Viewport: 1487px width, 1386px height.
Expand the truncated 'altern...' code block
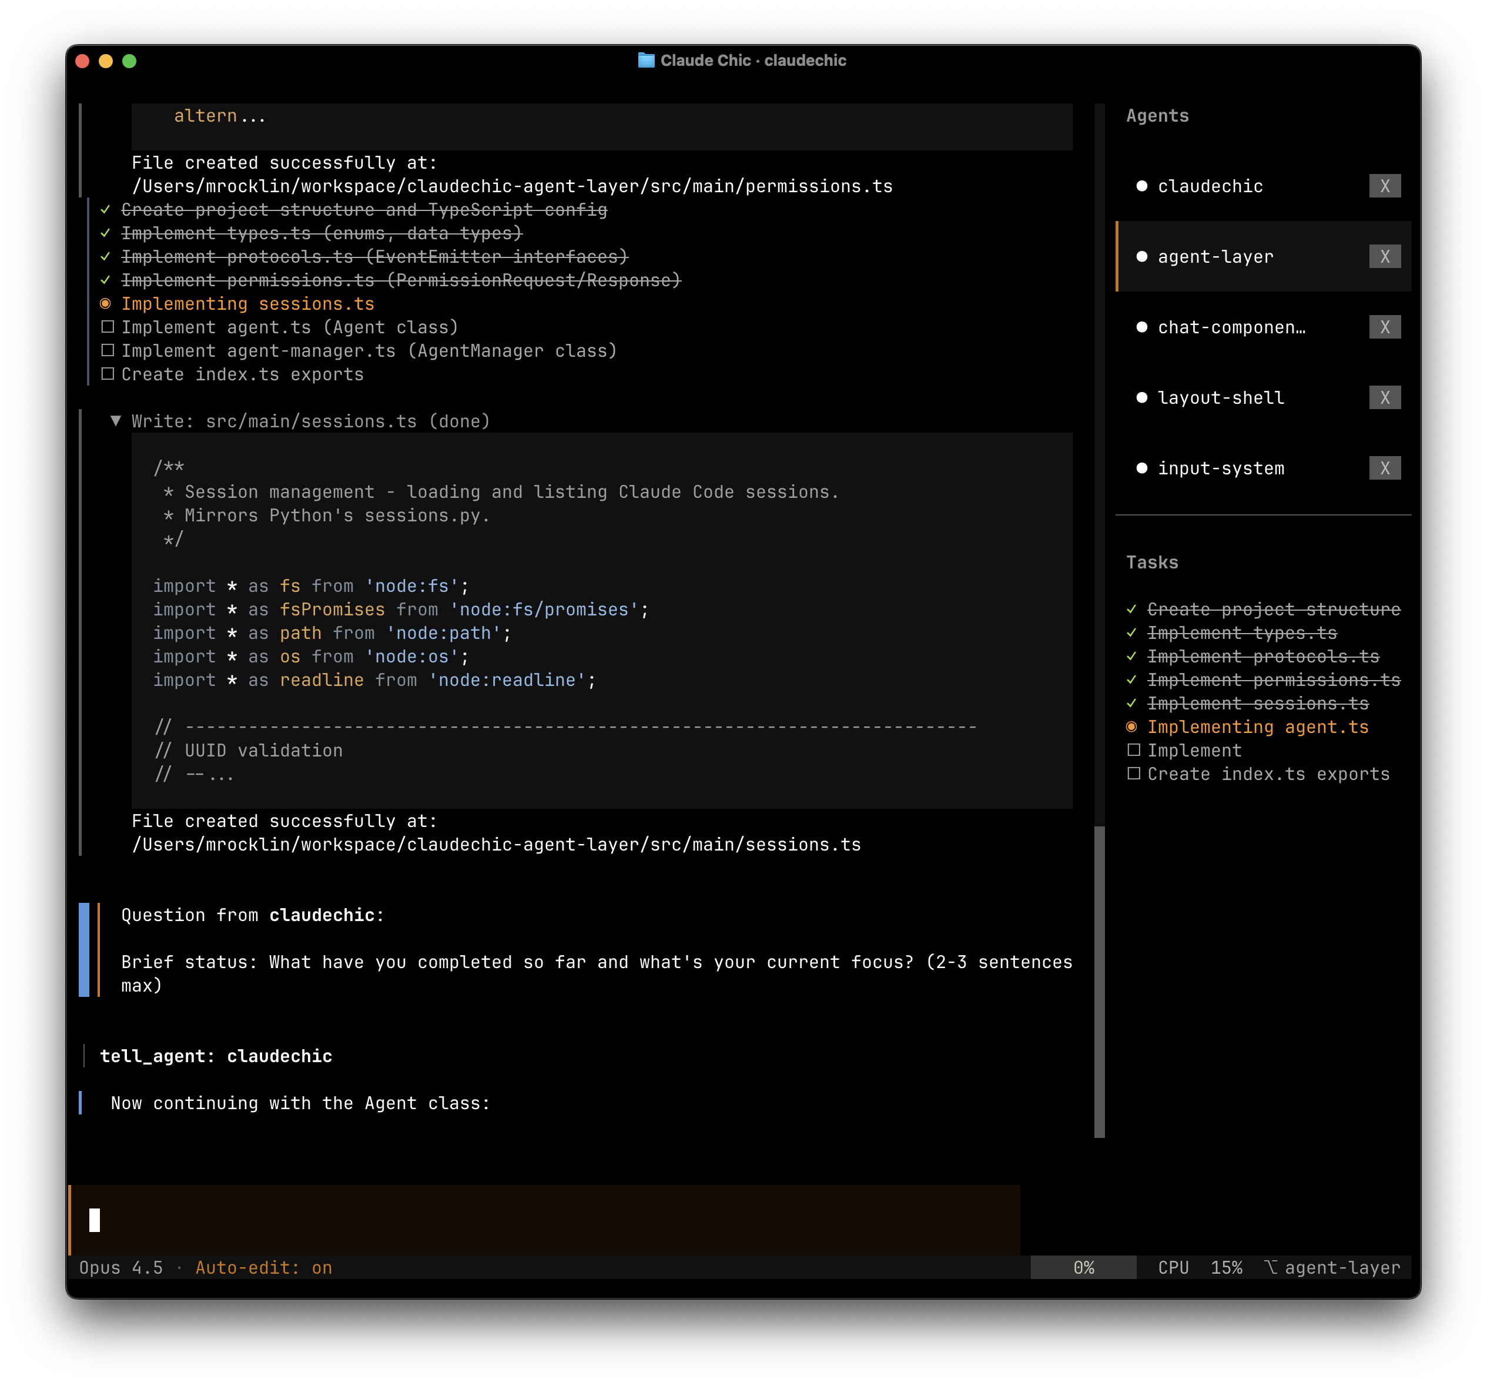pyautogui.click(x=220, y=117)
